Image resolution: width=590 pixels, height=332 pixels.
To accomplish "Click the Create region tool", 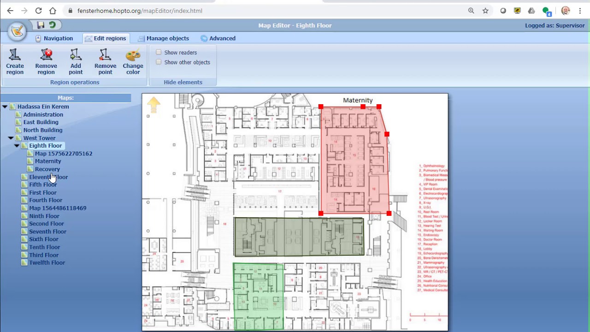I will point(15,62).
